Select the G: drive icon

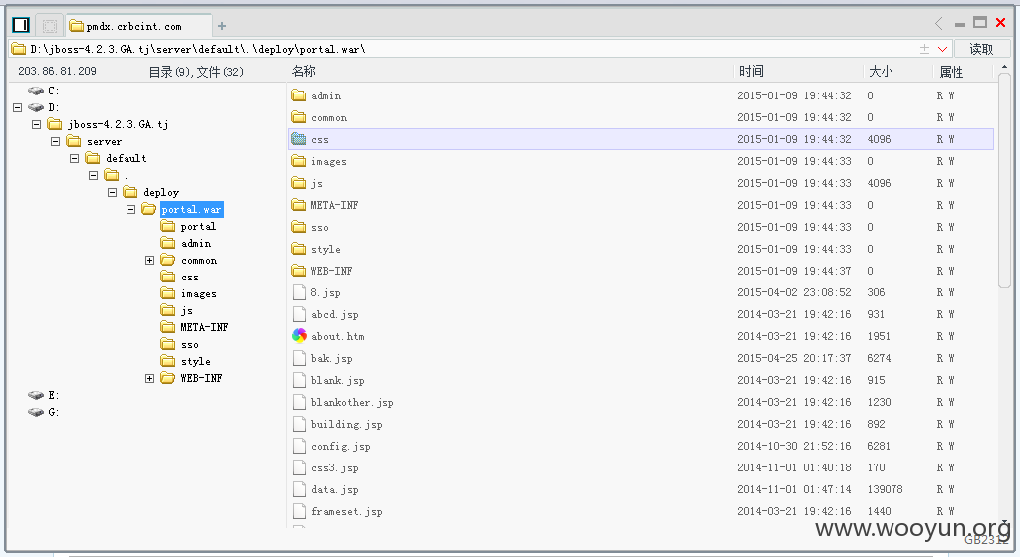click(36, 412)
